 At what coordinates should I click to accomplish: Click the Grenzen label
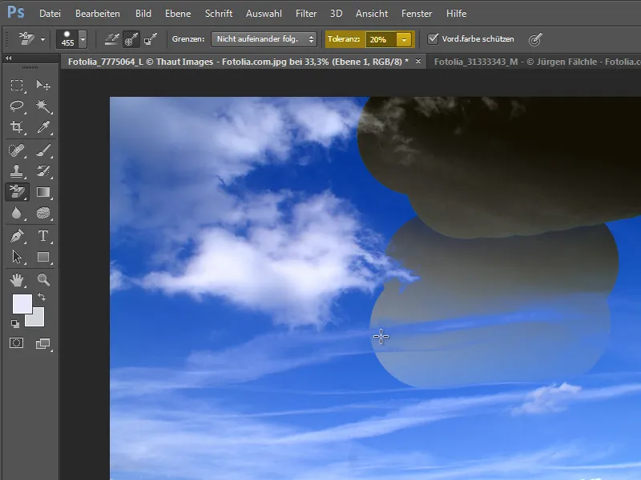[x=188, y=39]
